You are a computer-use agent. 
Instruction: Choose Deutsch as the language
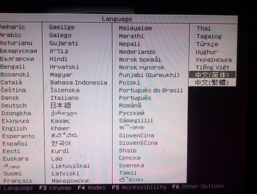(x=14, y=106)
